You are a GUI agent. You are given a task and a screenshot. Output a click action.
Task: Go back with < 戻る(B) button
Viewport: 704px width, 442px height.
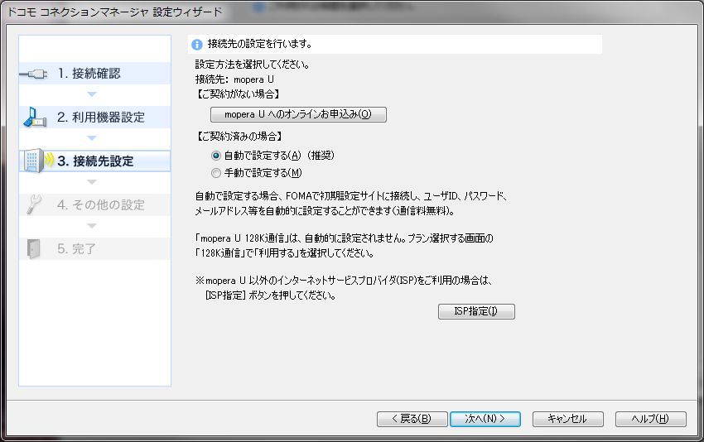click(x=412, y=419)
